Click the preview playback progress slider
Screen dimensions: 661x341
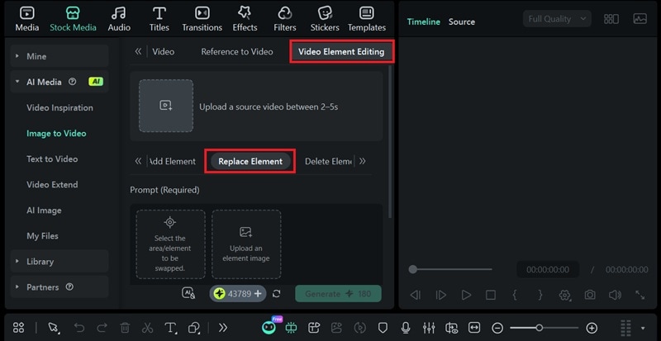450,269
